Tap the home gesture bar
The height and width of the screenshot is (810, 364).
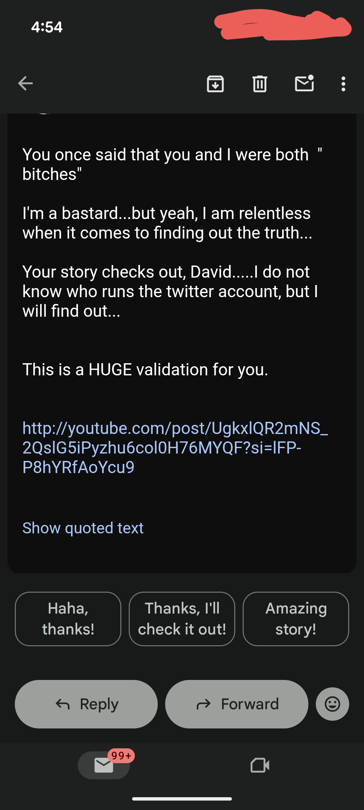(x=182, y=799)
